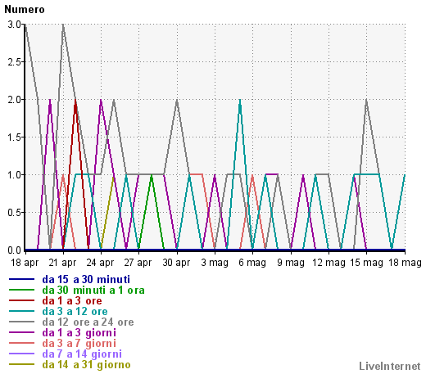Screen dimensions: 426x374
Task: Click the 'da 1 a 3 giorni' legend entry
Action: click(79, 332)
